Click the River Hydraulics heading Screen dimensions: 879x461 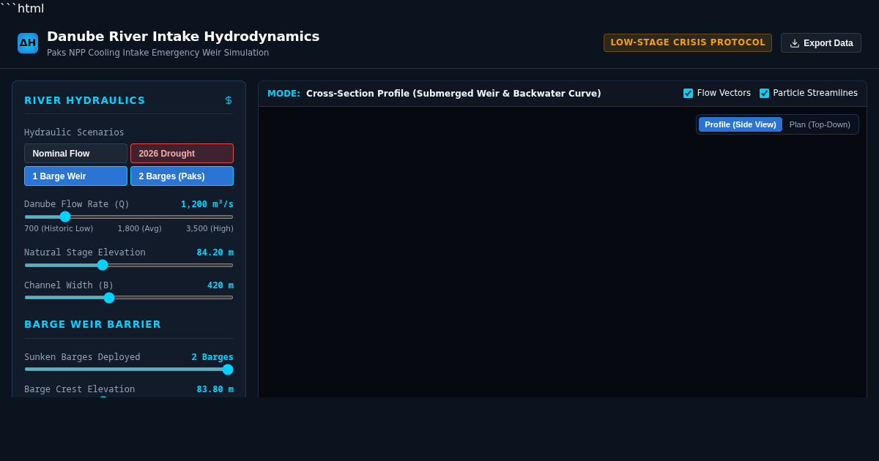pos(85,100)
